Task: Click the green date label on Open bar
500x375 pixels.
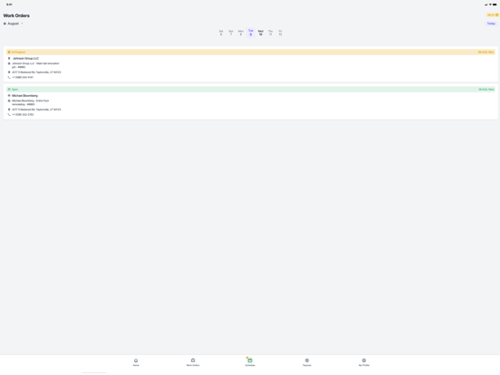Action: click(486, 90)
